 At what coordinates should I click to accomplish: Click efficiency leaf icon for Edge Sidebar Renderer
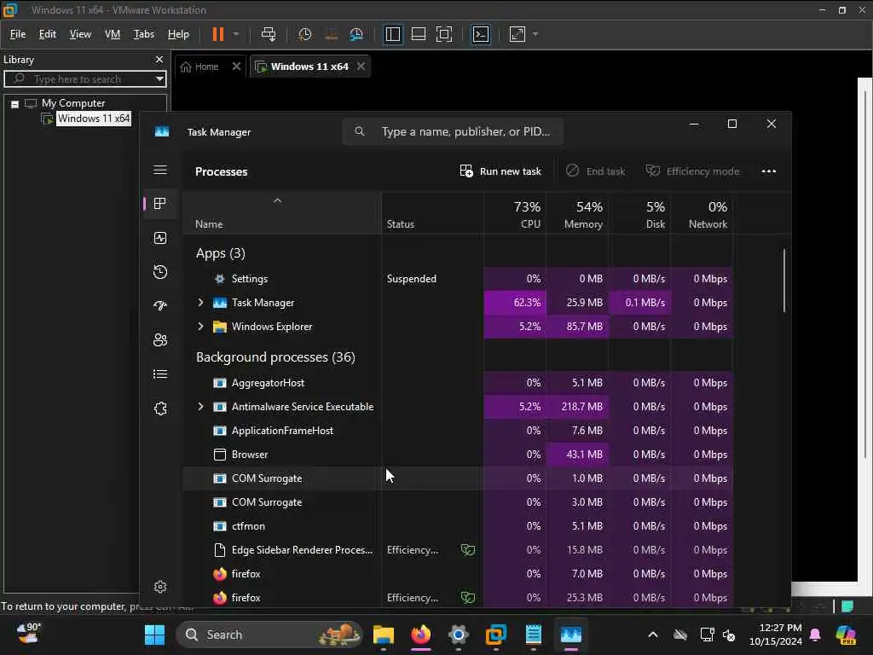click(468, 550)
